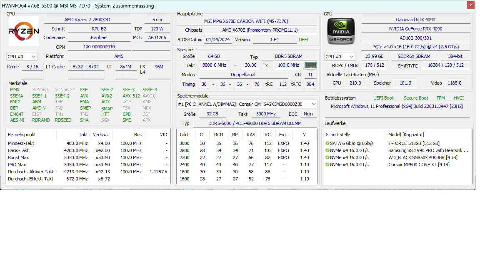Screen dimensions: 480x270
Task: Click the OPN value 100-000000910
Action: [x=99, y=47]
